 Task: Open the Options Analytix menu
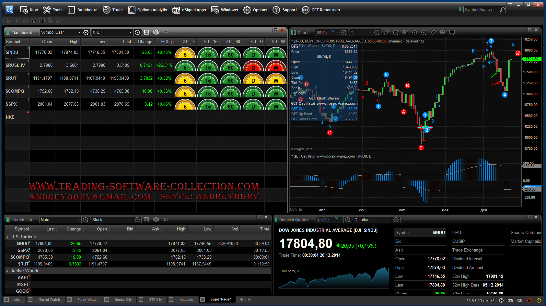(148, 10)
